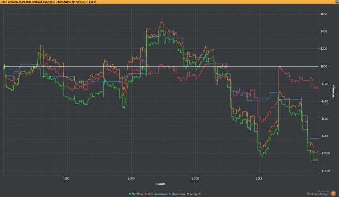Click the 2 000 hands axis tick
339x197 pixels.
(259, 179)
